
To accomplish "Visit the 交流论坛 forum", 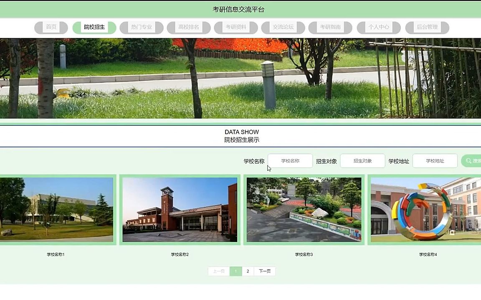I will 283,27.
